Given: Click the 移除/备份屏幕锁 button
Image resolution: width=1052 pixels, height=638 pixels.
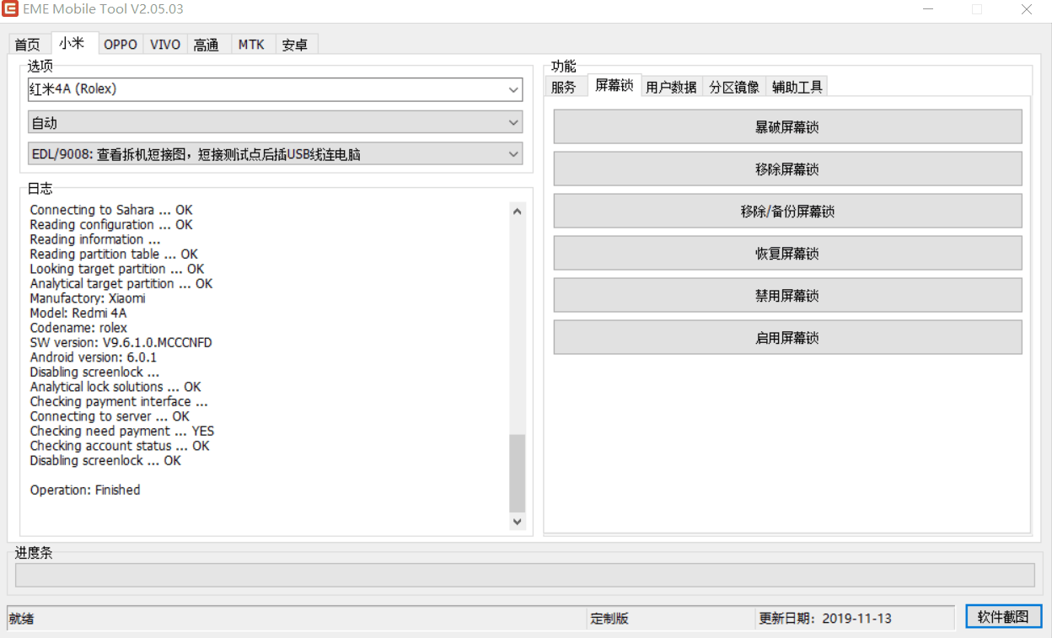Looking at the screenshot, I should coord(787,212).
